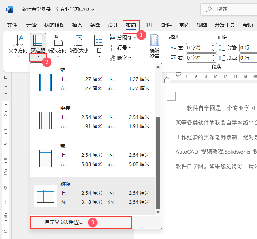Choose the 中等 moderate margin preset
This screenshot has width=257, height=239.
pos(93,120)
